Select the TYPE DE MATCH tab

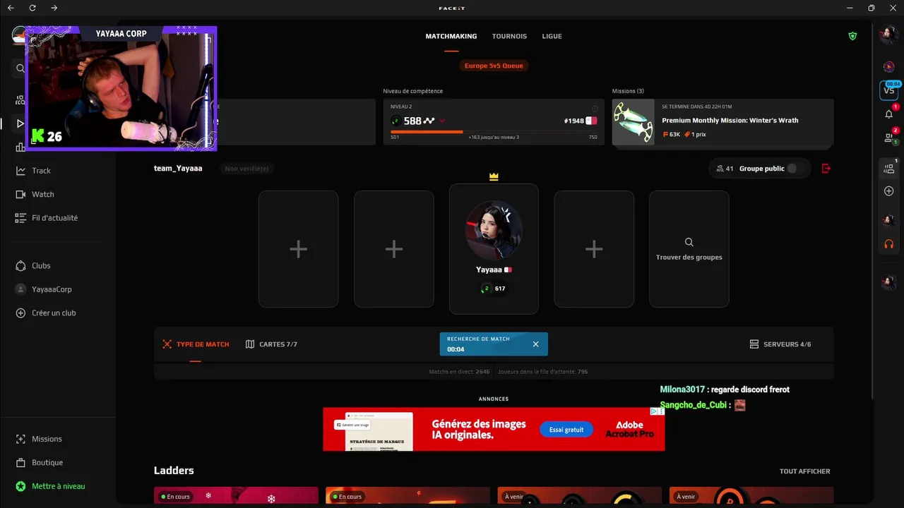196,344
